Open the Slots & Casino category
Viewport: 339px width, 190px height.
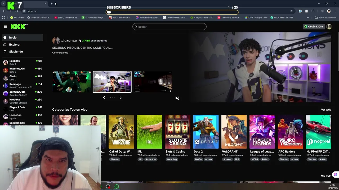coord(177,132)
